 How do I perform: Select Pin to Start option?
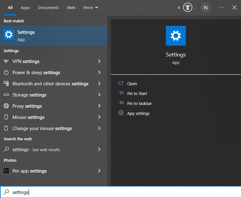coord(137,93)
